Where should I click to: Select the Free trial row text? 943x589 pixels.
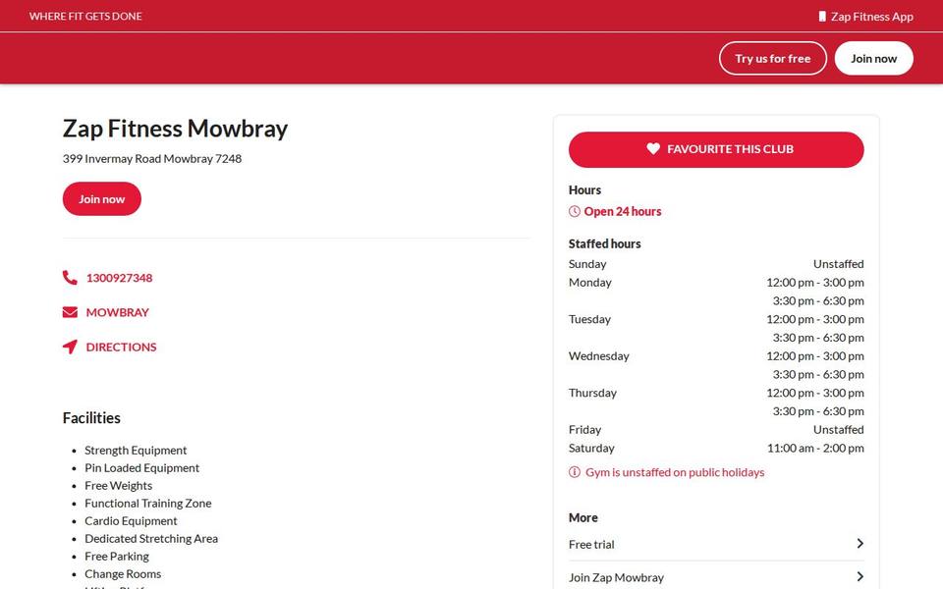coord(591,544)
